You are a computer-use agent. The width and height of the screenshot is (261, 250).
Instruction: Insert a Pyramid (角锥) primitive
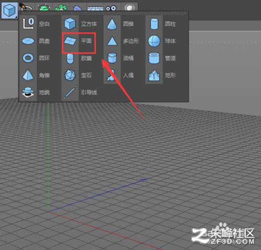[x=28, y=75]
